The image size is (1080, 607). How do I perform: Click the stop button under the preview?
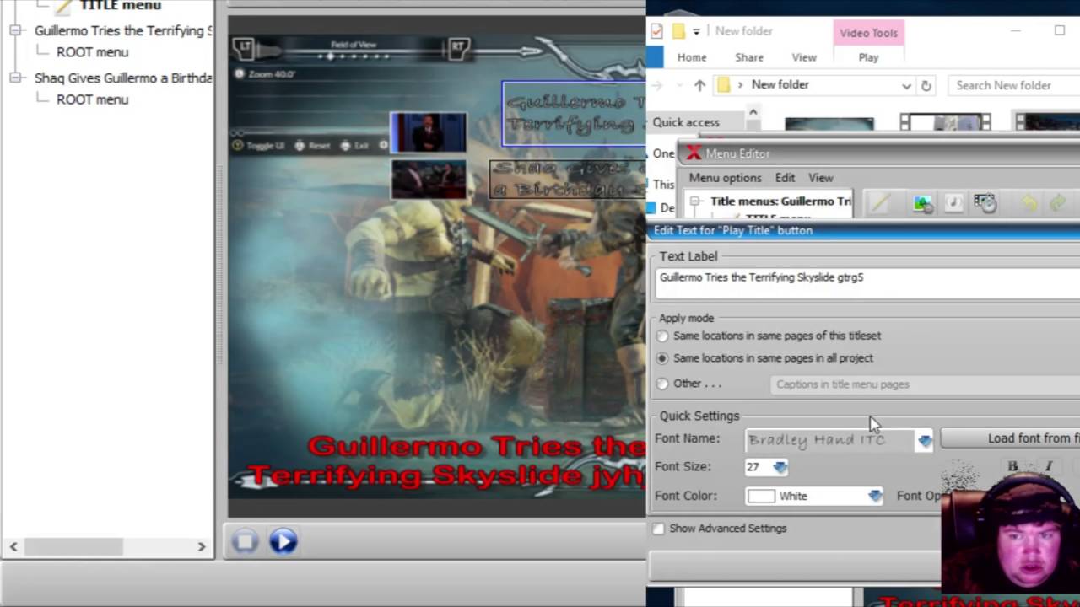246,540
